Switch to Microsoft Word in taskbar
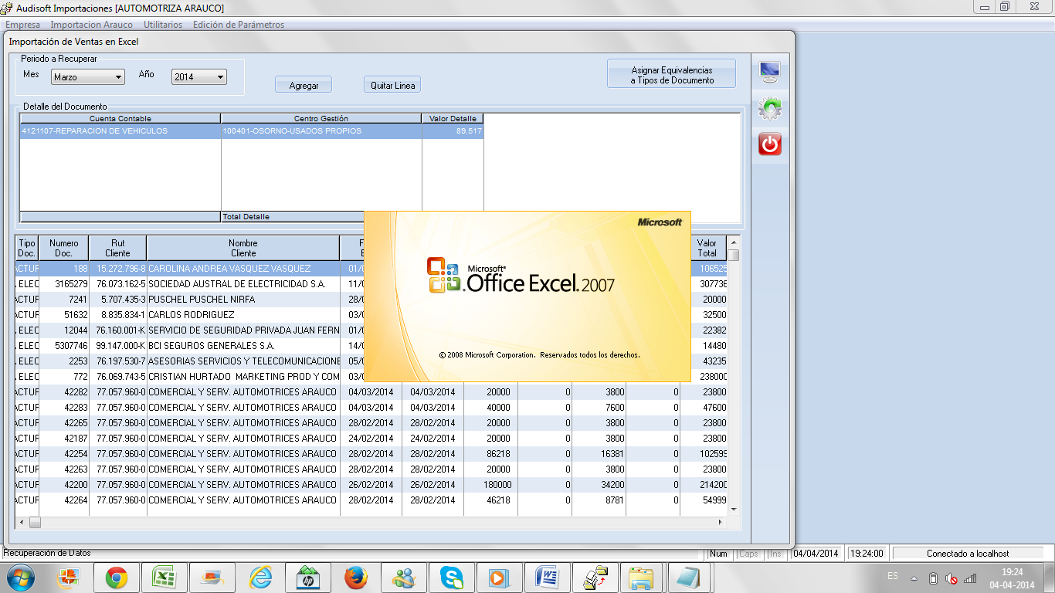The width and height of the screenshot is (1055, 593). click(x=548, y=577)
